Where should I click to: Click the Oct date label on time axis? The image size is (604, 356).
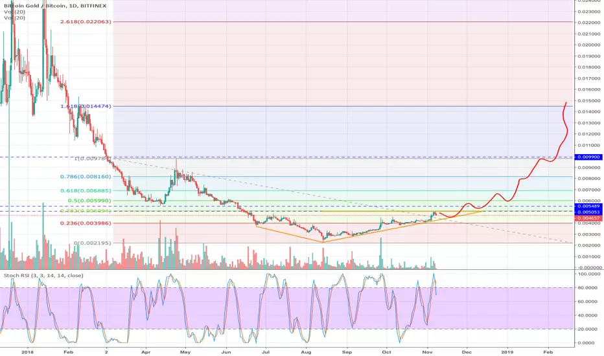coord(386,352)
